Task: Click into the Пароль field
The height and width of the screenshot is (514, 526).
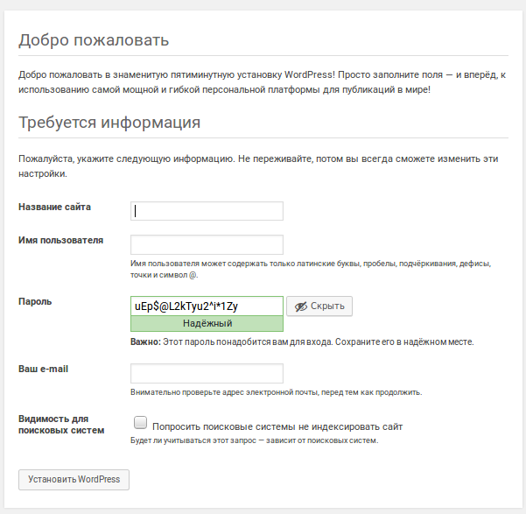Action: 207,306
